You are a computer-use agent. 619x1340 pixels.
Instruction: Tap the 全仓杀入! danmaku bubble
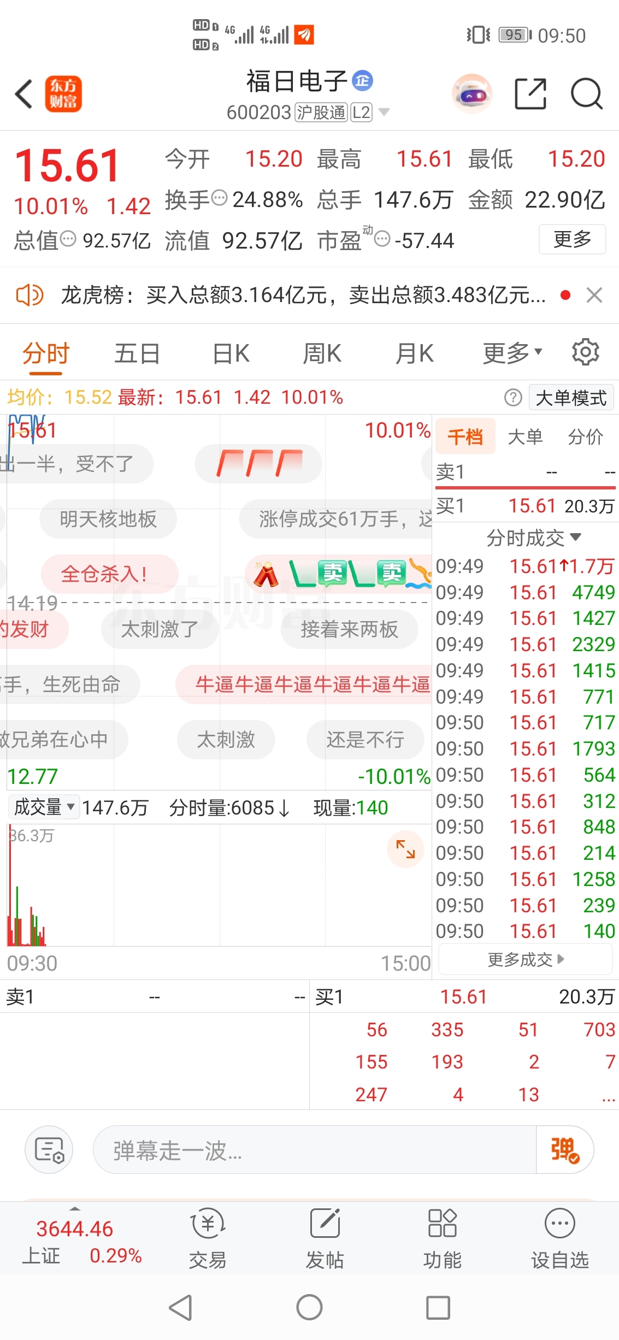[109, 574]
